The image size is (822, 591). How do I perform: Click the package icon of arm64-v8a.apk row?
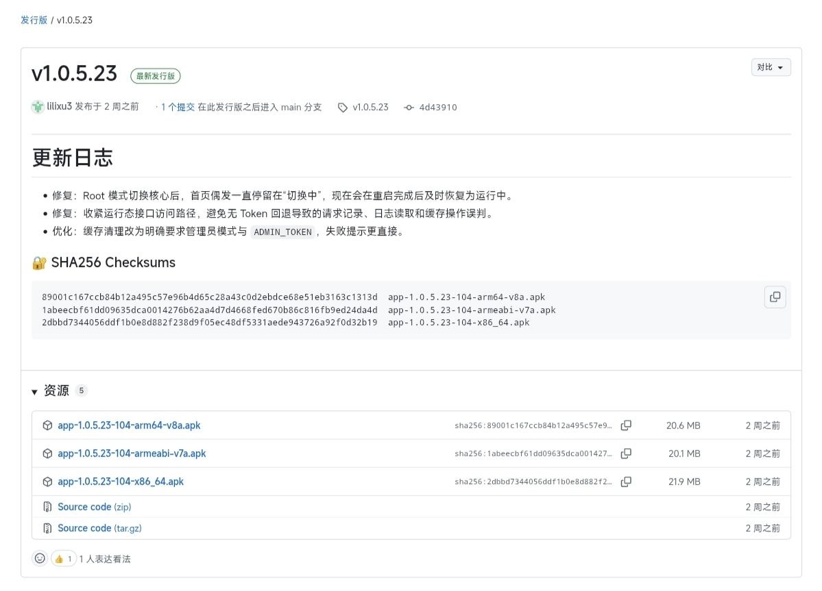47,425
